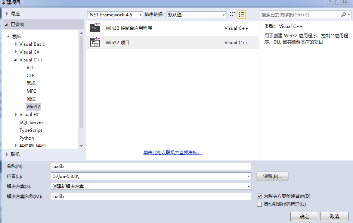
Task: Click the search magnifier icon
Action: (343, 15)
